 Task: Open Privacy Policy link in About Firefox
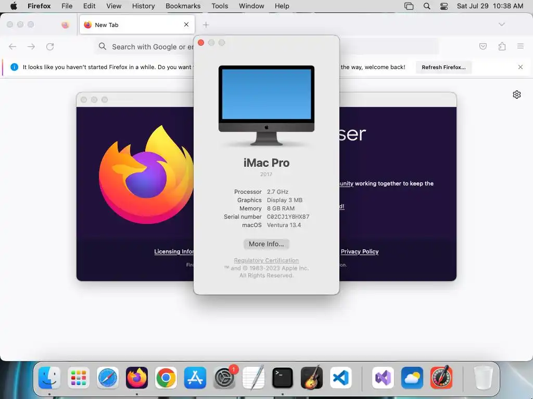click(360, 251)
